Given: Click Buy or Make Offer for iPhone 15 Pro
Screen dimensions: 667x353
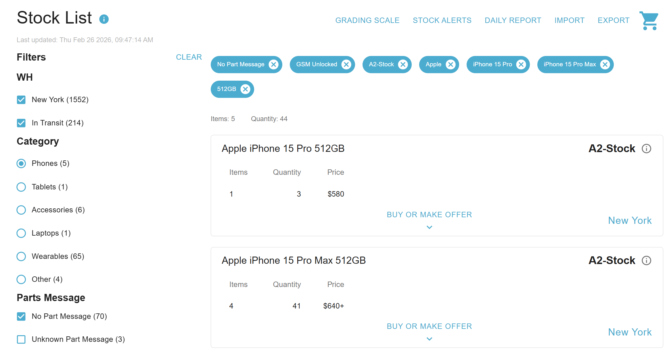Looking at the screenshot, I should [429, 215].
